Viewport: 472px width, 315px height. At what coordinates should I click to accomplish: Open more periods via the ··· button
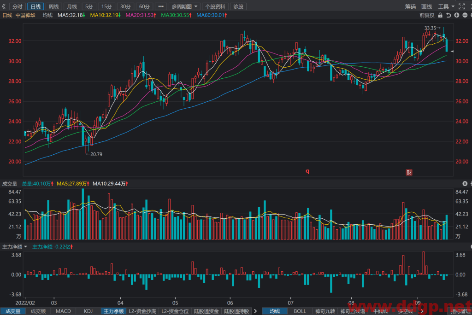click(x=161, y=6)
